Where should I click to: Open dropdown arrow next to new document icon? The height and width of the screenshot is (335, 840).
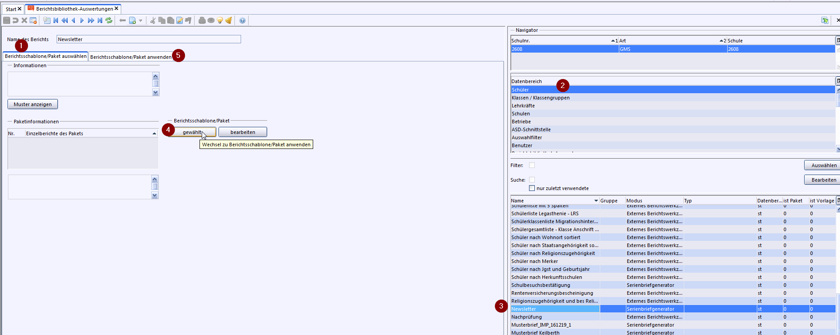coord(141,20)
